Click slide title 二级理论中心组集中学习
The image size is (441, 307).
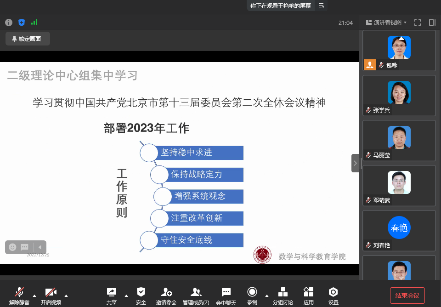[73, 75]
